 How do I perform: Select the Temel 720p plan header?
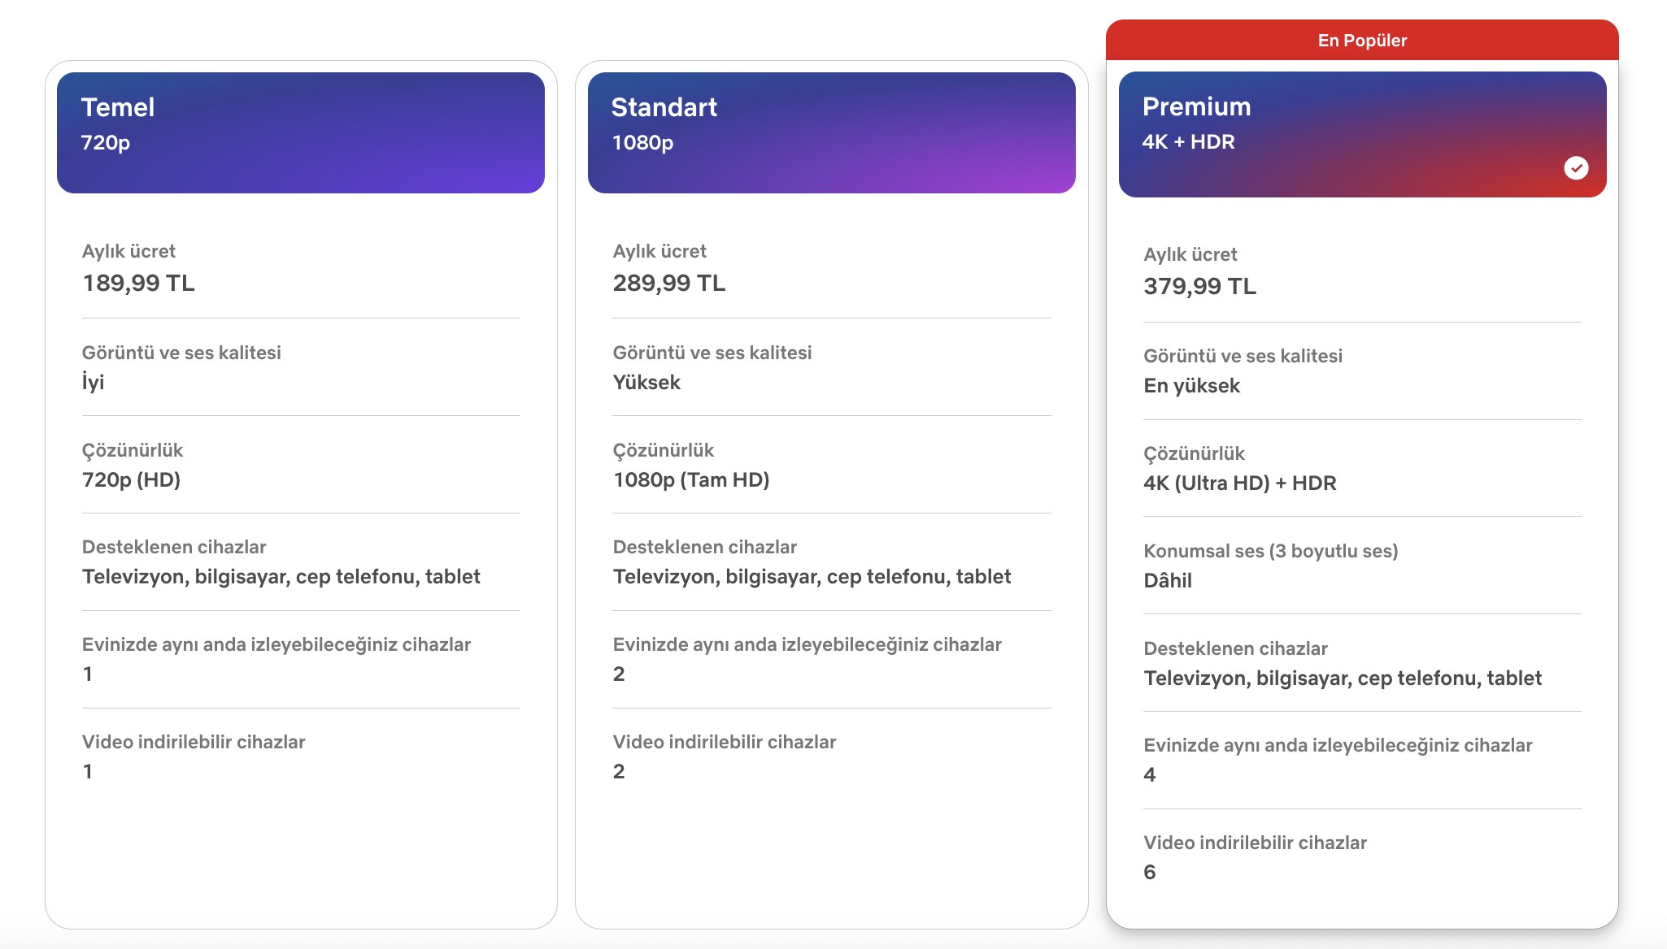[x=300, y=132]
